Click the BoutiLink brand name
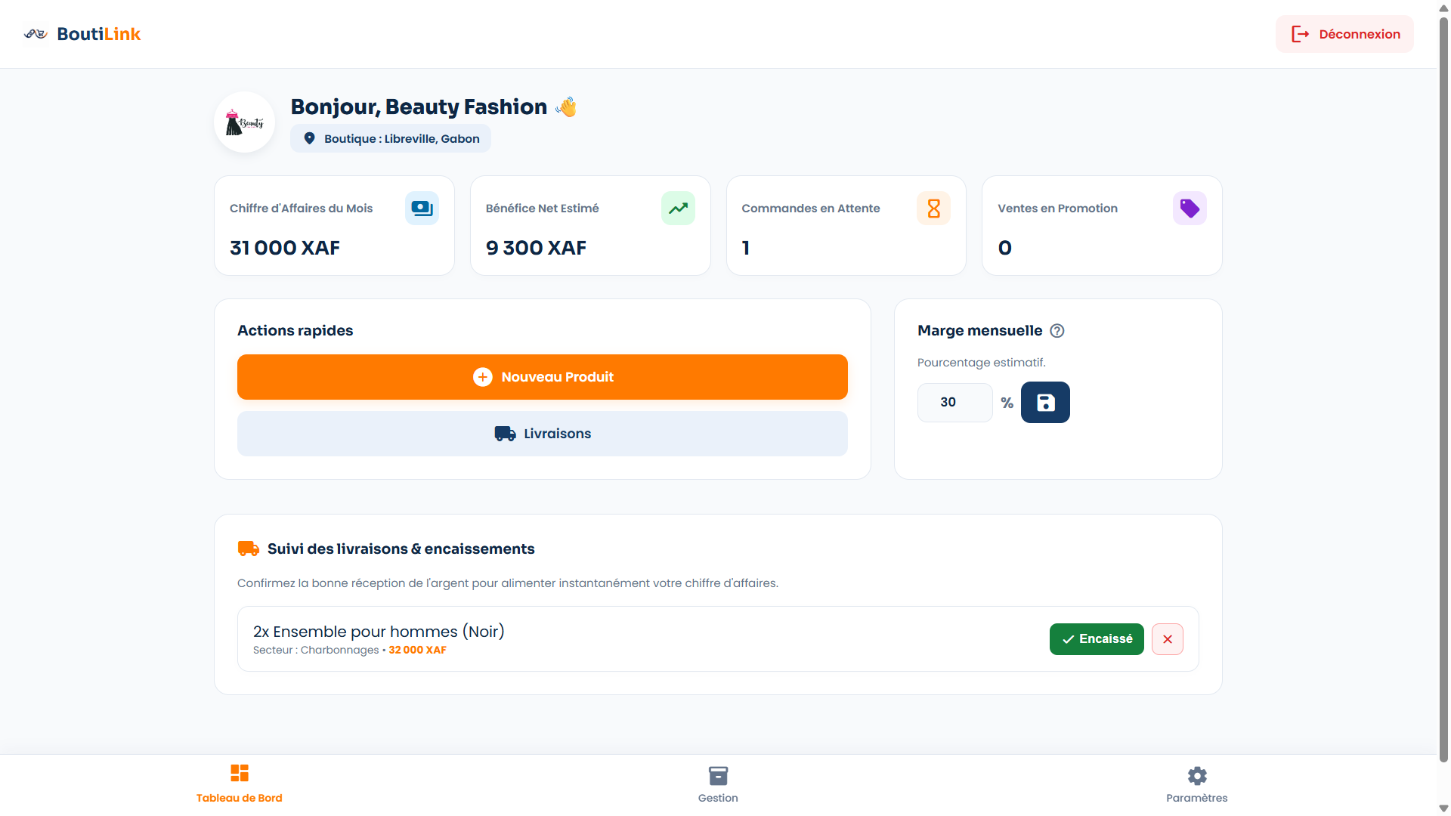The width and height of the screenshot is (1451, 816). pyautogui.click(x=99, y=34)
